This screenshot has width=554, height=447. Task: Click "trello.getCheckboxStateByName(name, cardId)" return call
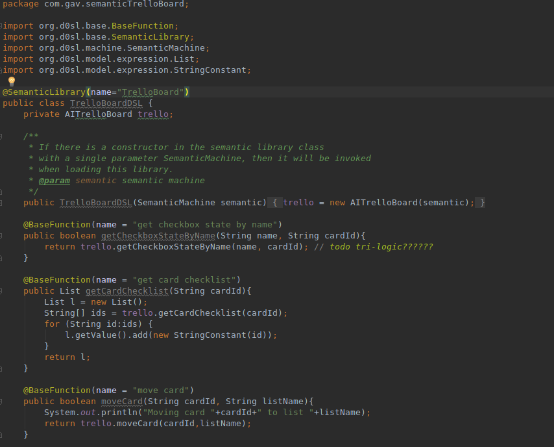point(192,247)
